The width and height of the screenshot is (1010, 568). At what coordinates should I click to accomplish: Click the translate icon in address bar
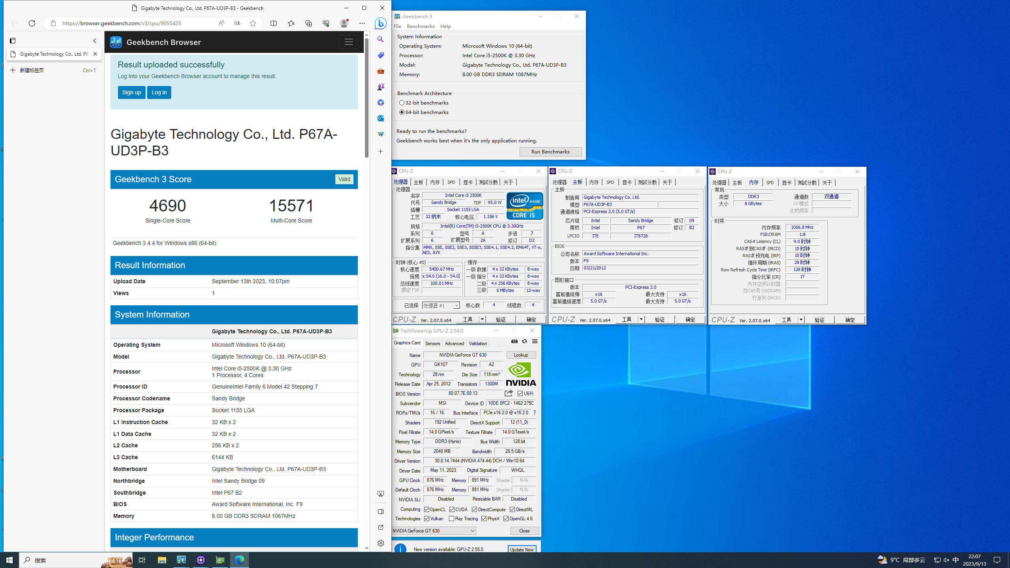coord(237,23)
